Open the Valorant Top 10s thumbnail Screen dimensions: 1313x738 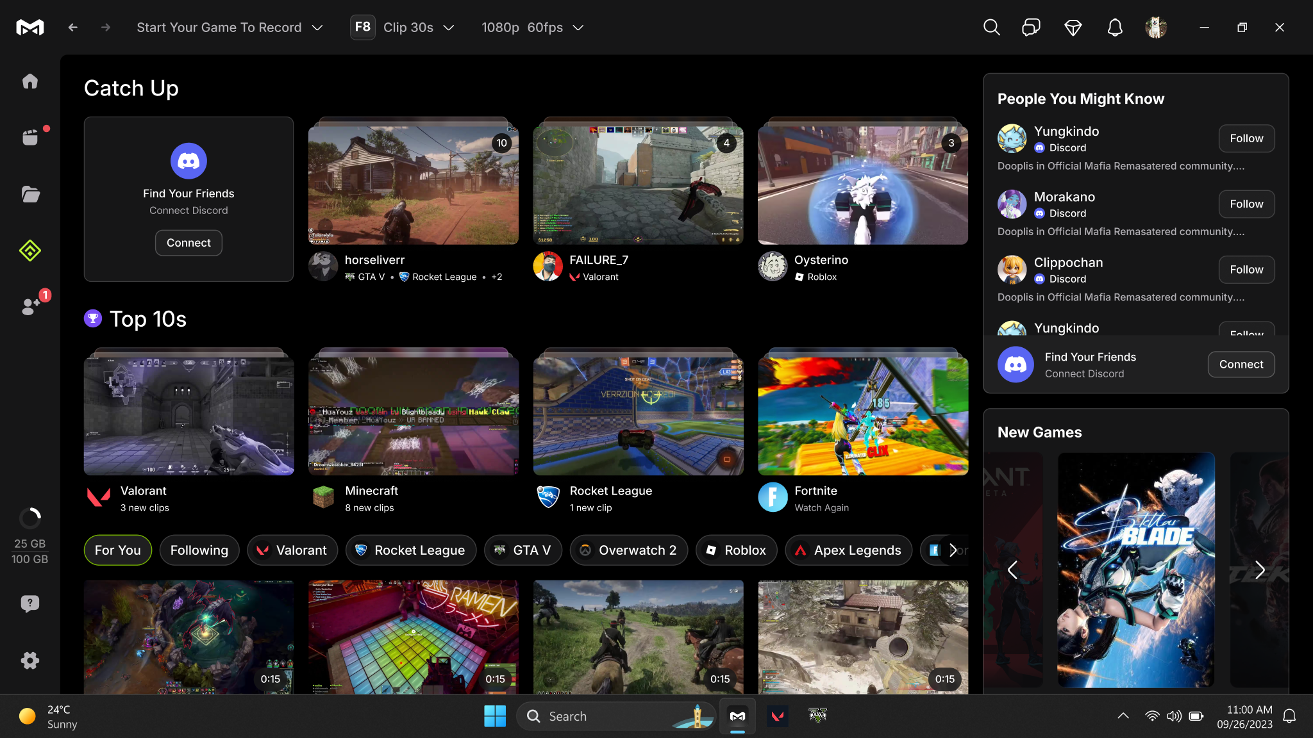(x=189, y=416)
